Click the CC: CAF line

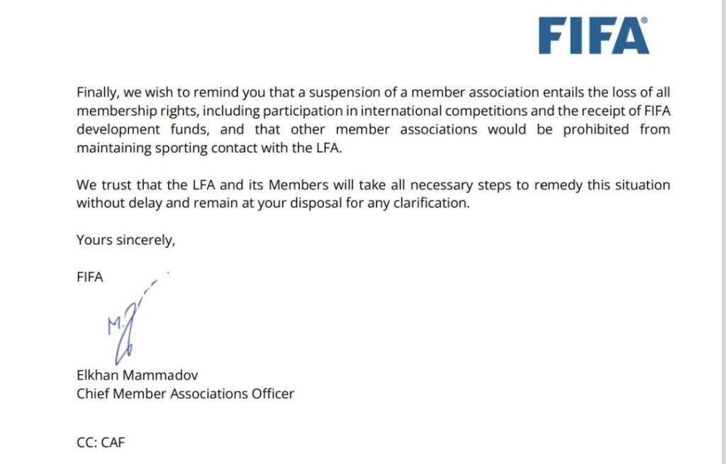[101, 443]
